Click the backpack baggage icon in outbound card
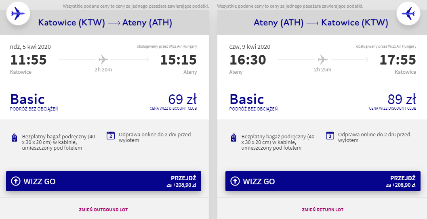427x219 pixels. coord(14,138)
